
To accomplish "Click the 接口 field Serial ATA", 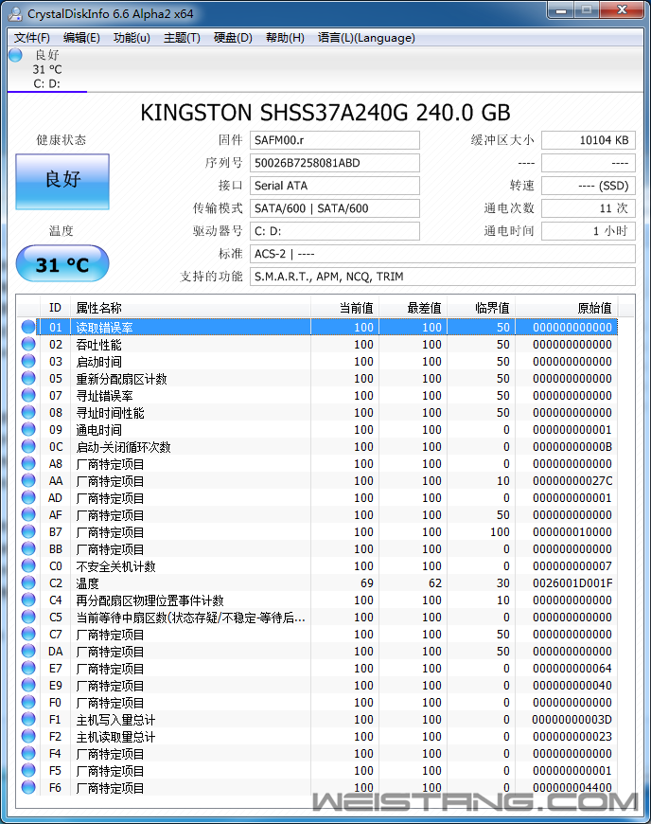I will [x=334, y=186].
